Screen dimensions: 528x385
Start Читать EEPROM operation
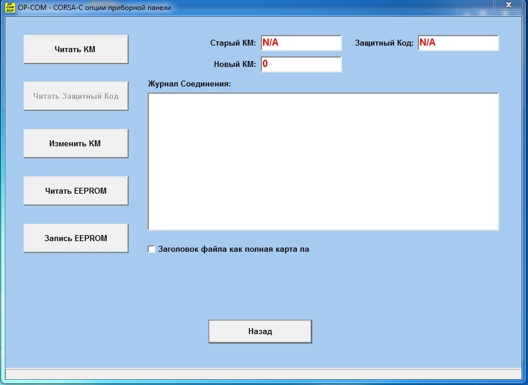click(x=76, y=191)
